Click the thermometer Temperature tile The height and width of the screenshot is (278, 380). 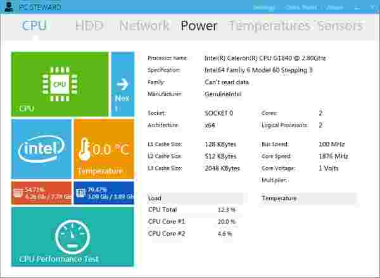104,149
